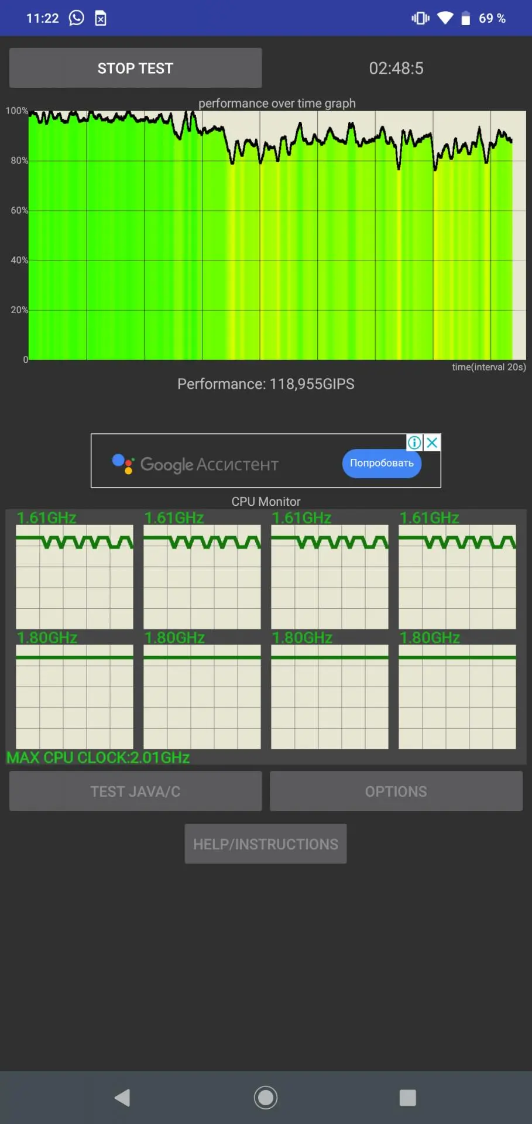Tap the Wi-Fi status icon

pyautogui.click(x=445, y=18)
